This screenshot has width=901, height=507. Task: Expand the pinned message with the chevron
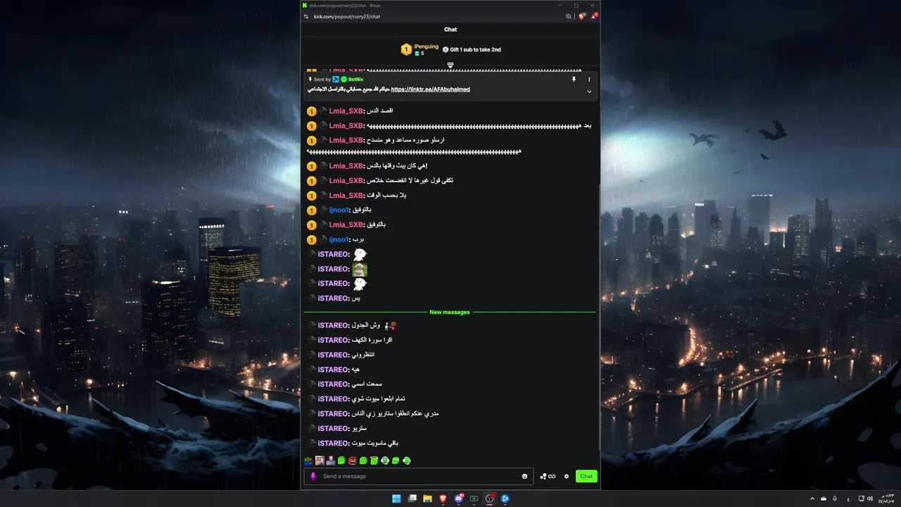click(589, 92)
